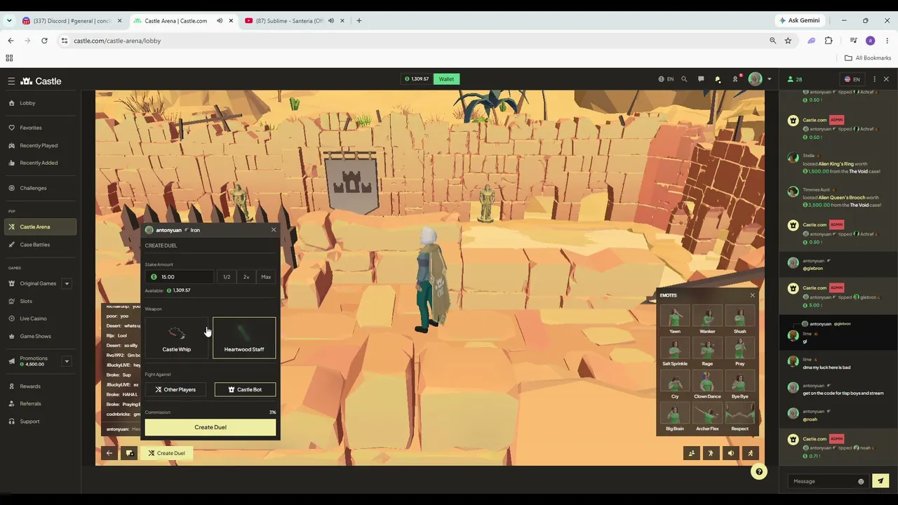The height and width of the screenshot is (505, 898).
Task: View the online users count
Action: tap(795, 79)
